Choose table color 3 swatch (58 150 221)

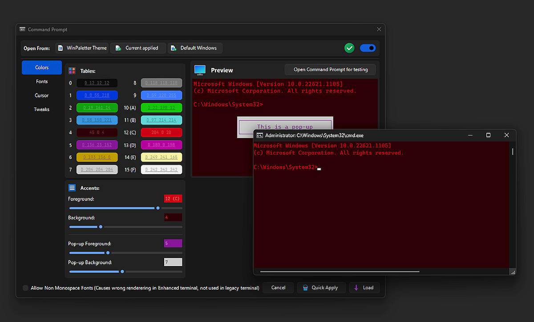97,120
